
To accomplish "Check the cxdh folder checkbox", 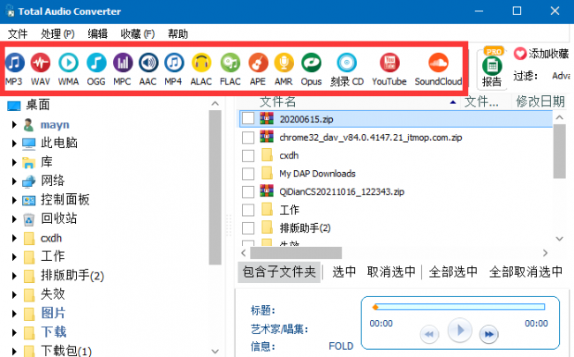I will (248, 156).
